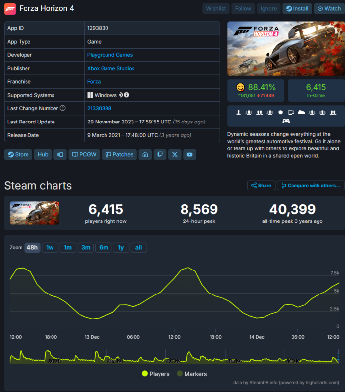Click the Steam charts heading
345x392 pixels.
pos(38,186)
